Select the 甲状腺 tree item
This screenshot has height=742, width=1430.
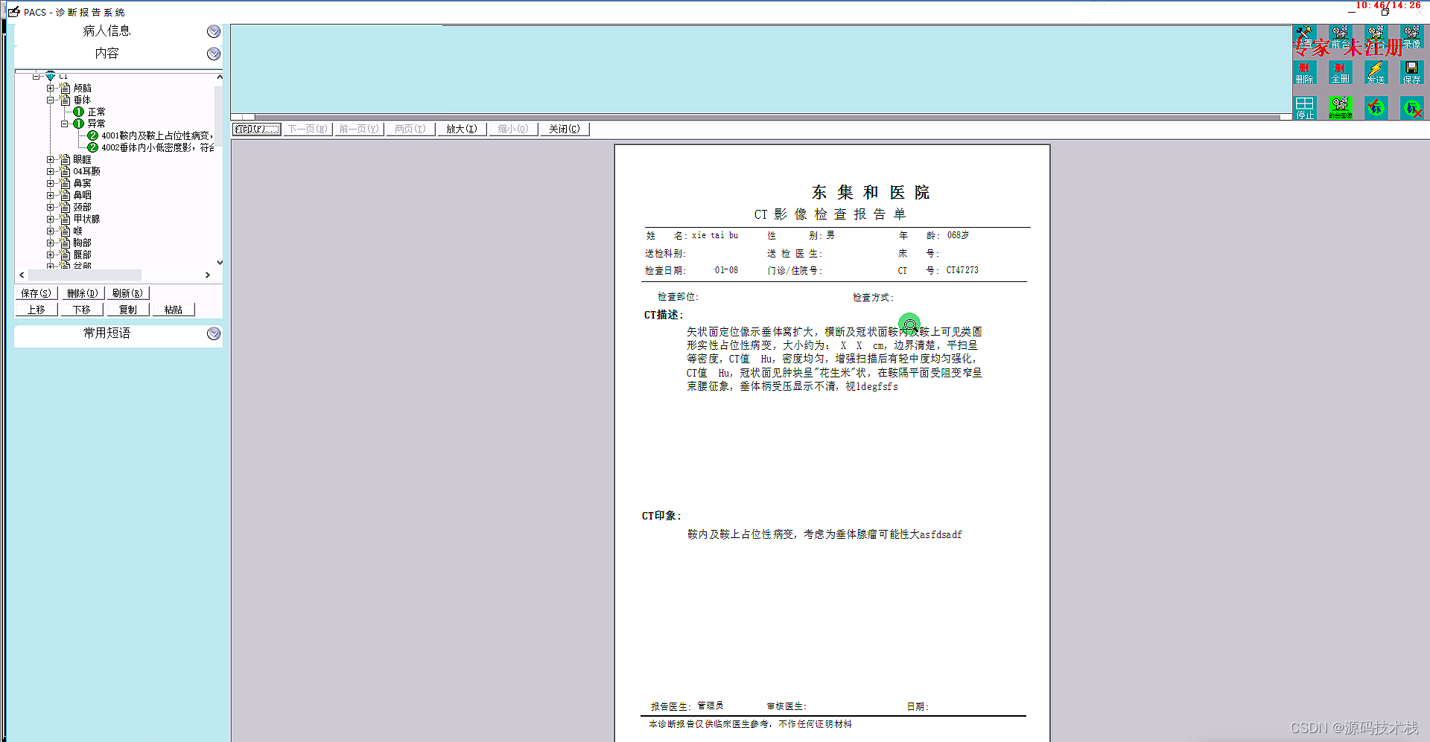tap(86, 219)
